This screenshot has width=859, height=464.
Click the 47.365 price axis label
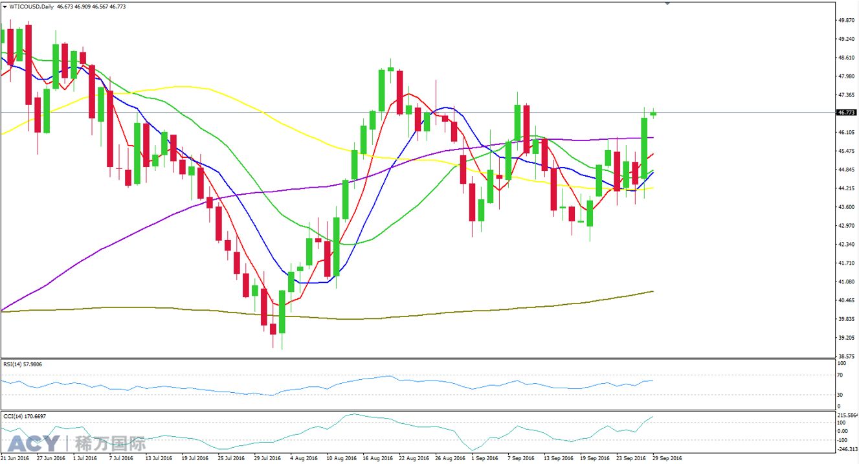tap(845, 95)
